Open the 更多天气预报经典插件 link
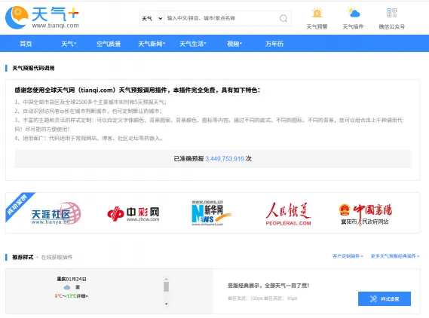The height and width of the screenshot is (318, 429). coord(395,256)
